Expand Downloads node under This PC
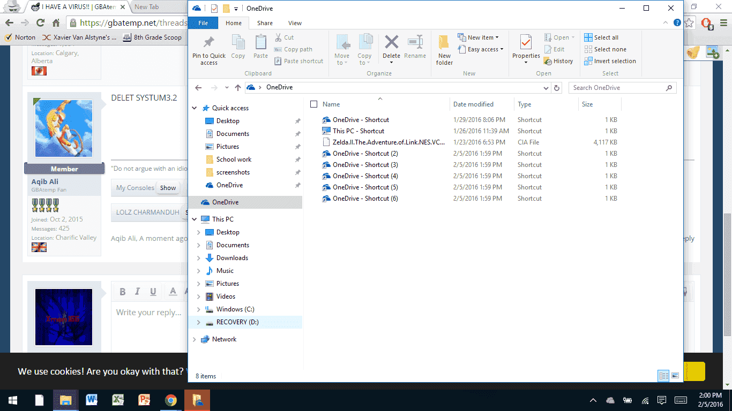This screenshot has height=411, width=732. click(x=199, y=258)
